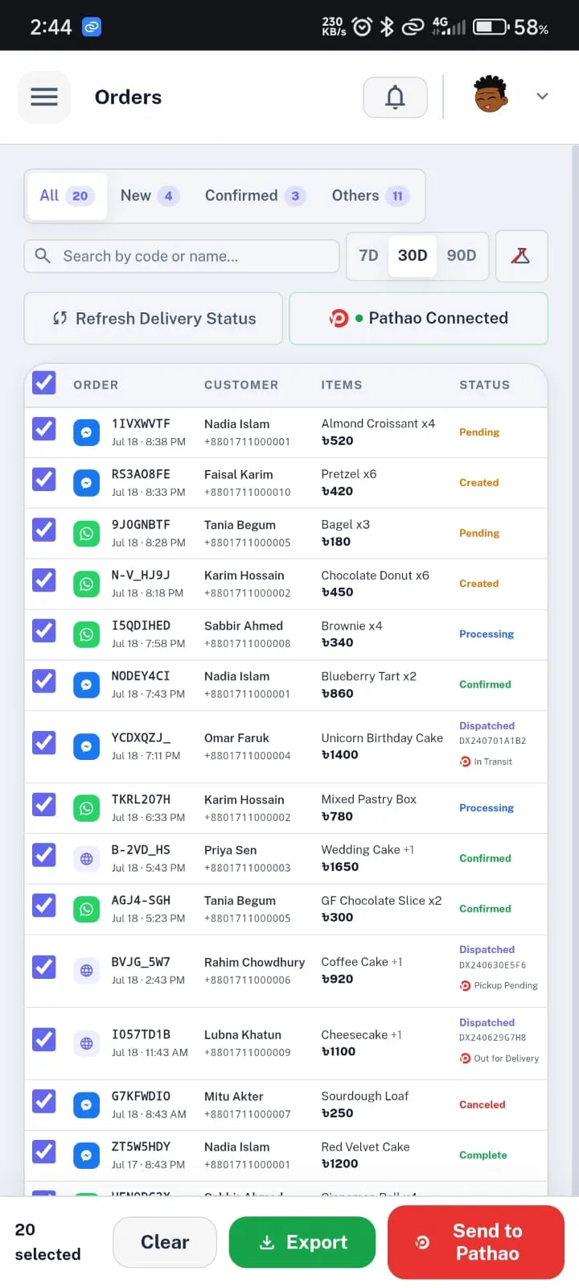Screen dimensions: 579x1288
Task: Uncheck order AGJ4-SGH checkbox
Action: (44, 906)
